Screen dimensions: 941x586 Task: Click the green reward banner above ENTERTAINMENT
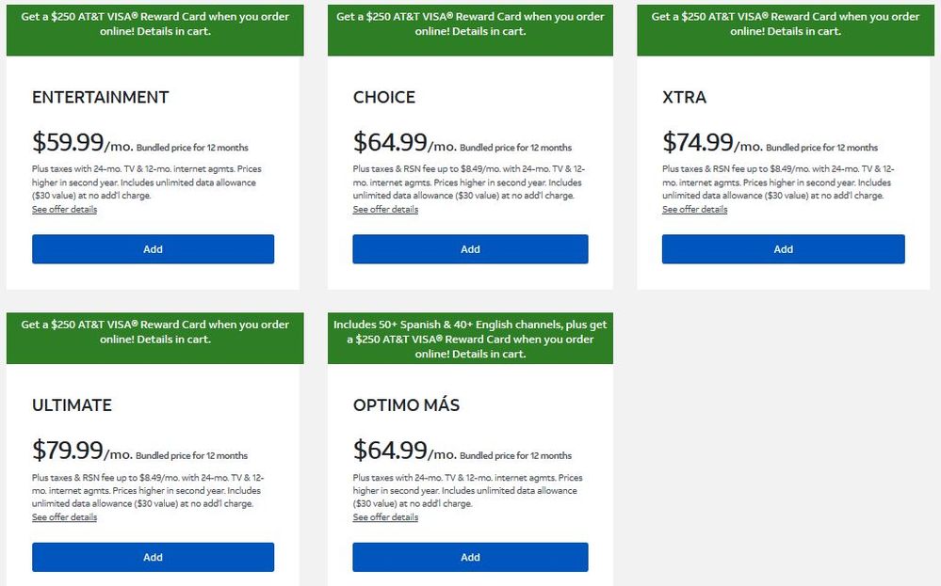tap(154, 24)
